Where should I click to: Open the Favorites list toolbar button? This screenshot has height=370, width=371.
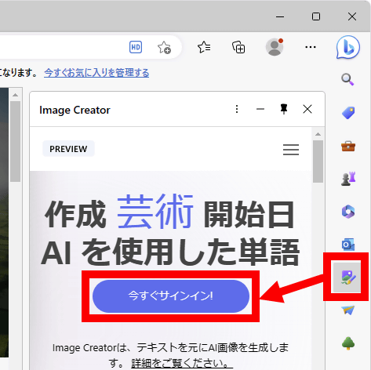point(204,47)
